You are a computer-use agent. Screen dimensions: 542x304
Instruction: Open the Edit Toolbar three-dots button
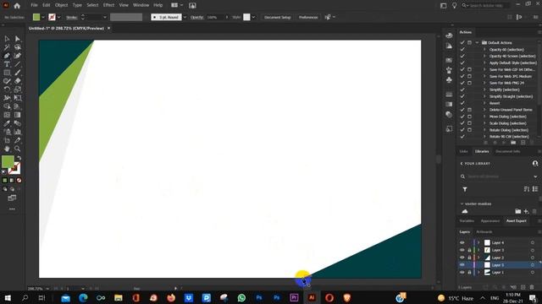pos(12,209)
